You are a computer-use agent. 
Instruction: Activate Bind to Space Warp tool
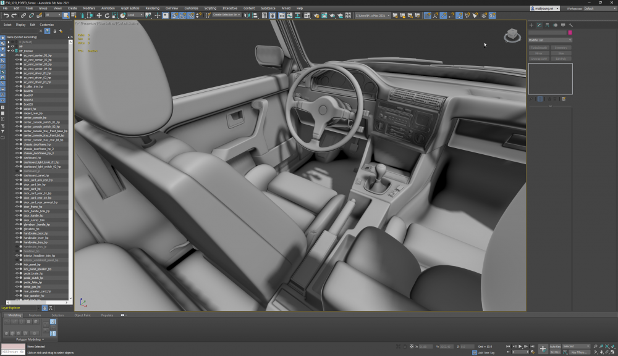click(x=39, y=15)
